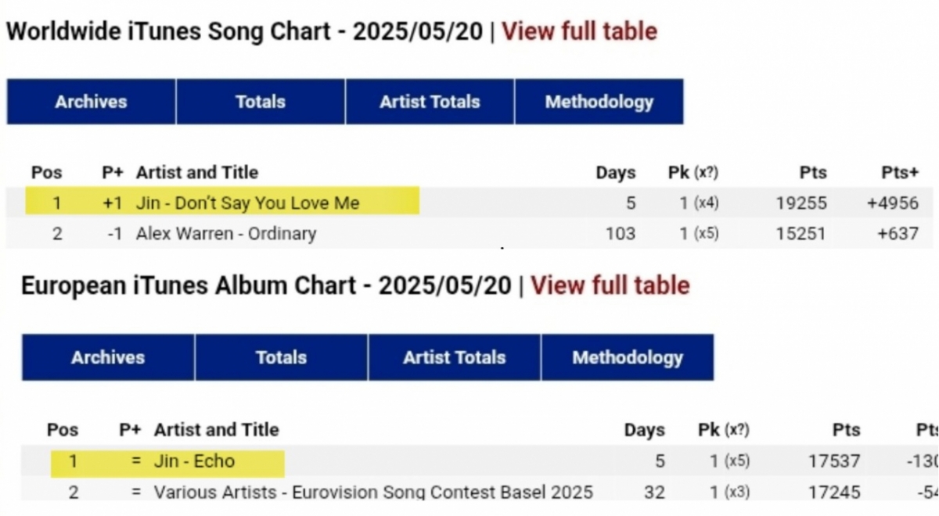This screenshot has width=939, height=516.
Task: Click Pk (x?) header in album chart
Action: [723, 430]
